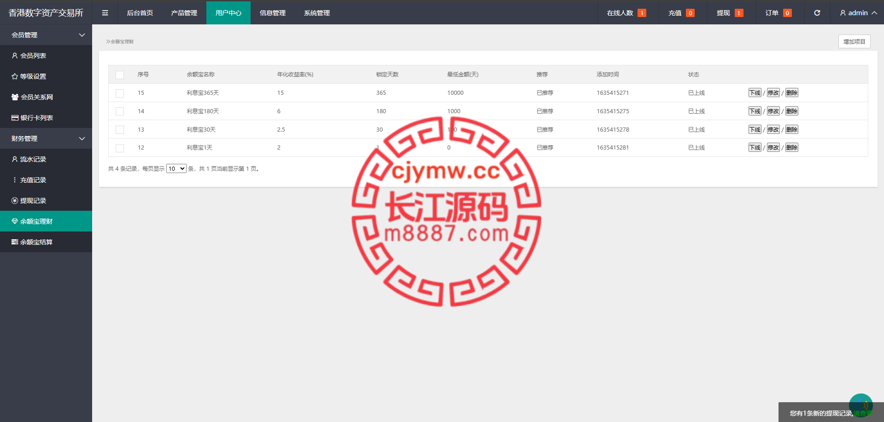
Task: Click 删除 for 利息宝30天
Action: pos(791,129)
